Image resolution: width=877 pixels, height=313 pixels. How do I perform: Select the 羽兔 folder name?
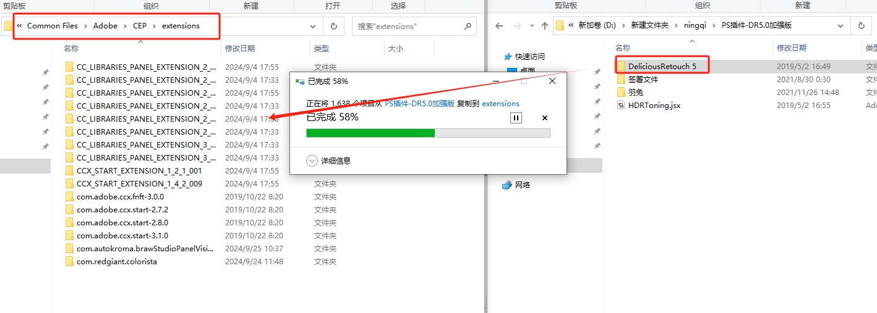coord(636,92)
